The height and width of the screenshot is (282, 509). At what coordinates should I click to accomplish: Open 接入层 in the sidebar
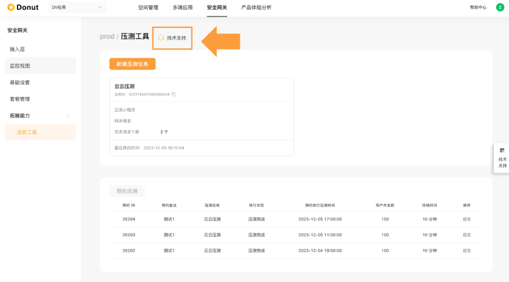(x=41, y=49)
